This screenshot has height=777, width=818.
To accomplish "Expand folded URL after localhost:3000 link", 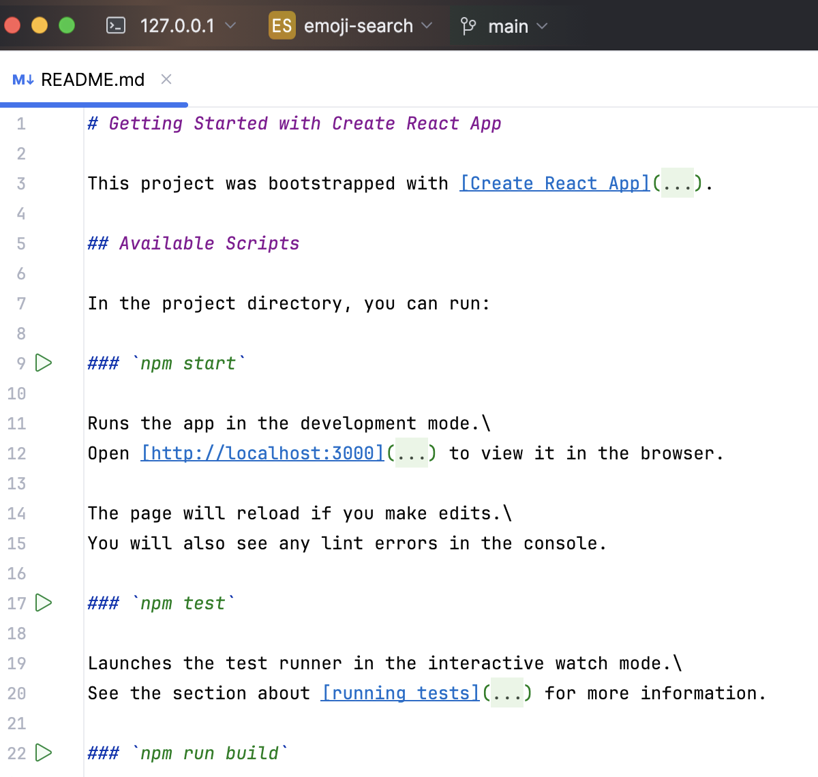I will [x=412, y=453].
